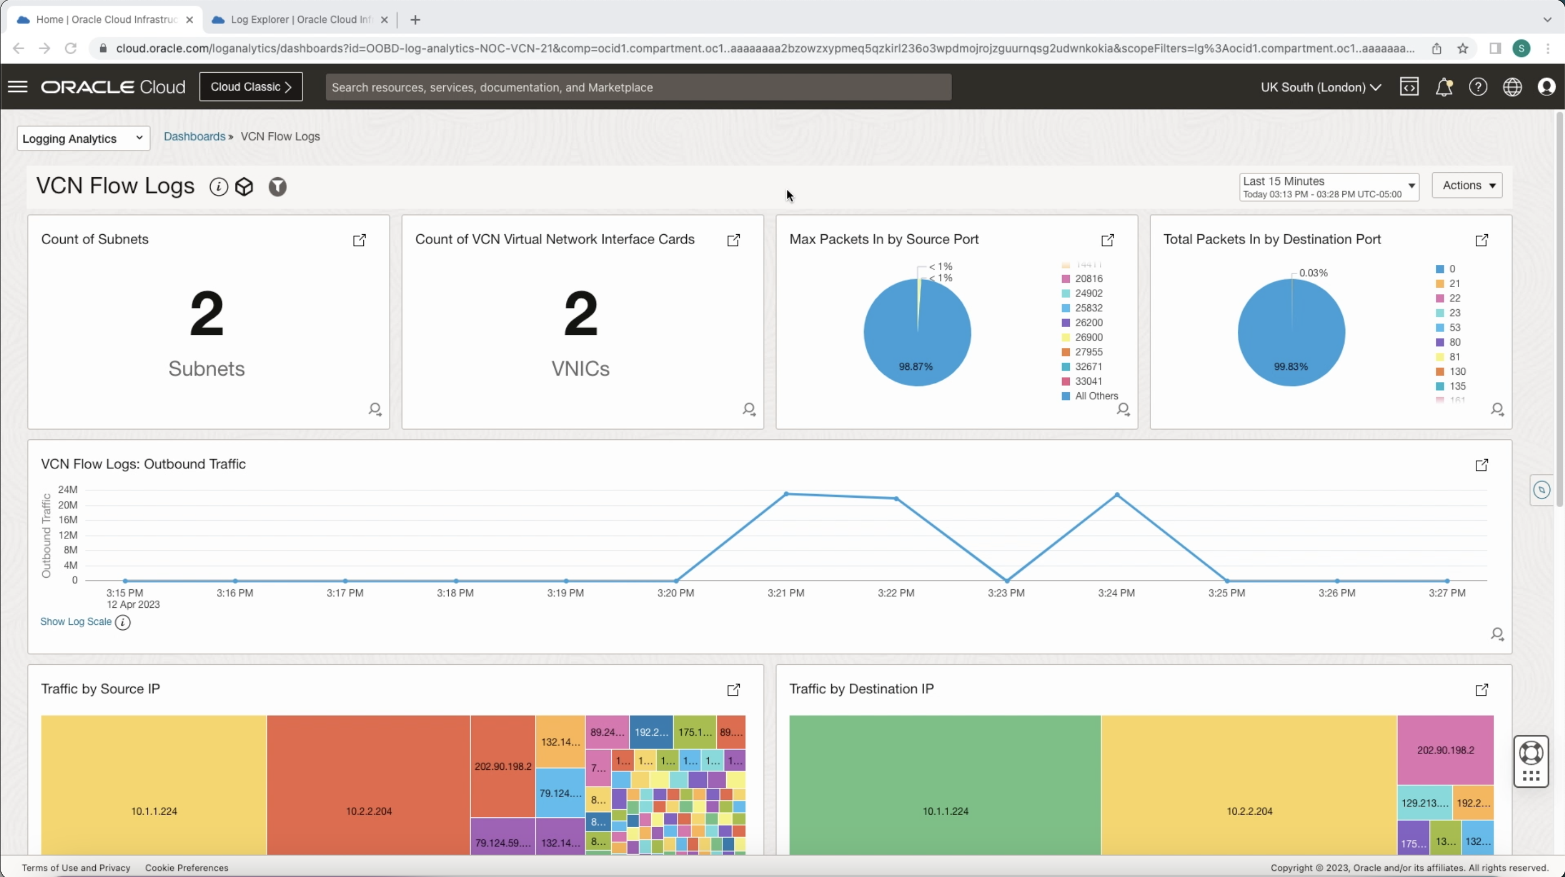Viewport: 1565px width, 877px height.
Task: Open Max Packets In by Source Port in new window
Action: click(1107, 240)
